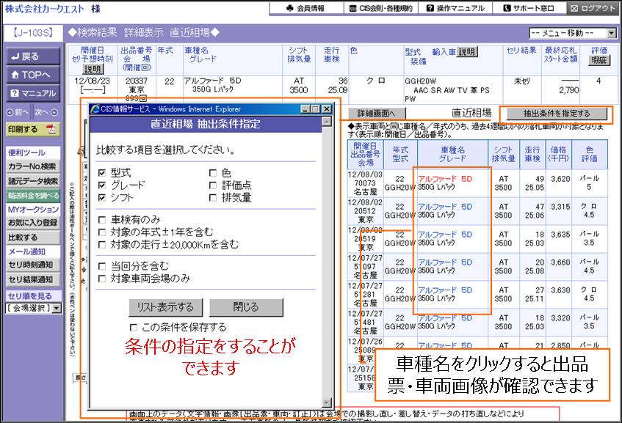Click the 価格(千円) column header
The image size is (622, 423).
coord(559,154)
